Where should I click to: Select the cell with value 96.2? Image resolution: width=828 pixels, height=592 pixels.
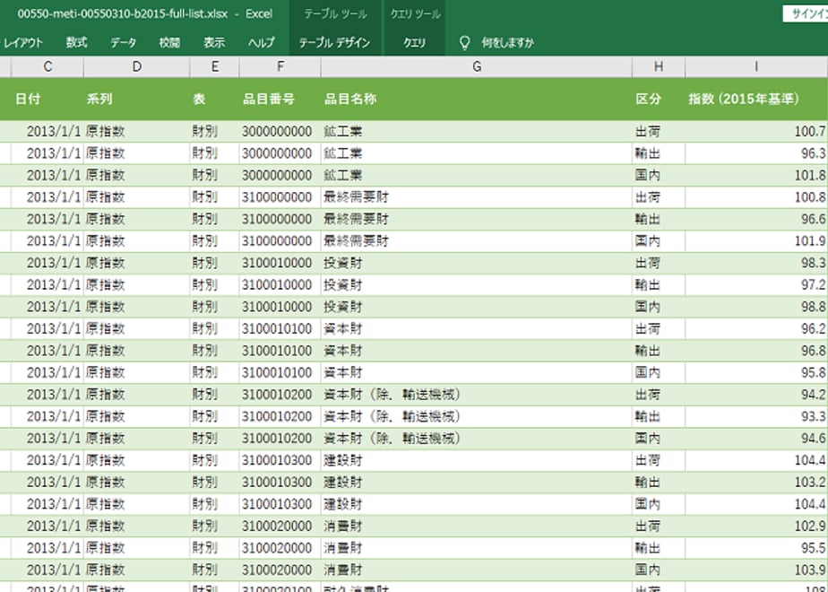coord(756,329)
